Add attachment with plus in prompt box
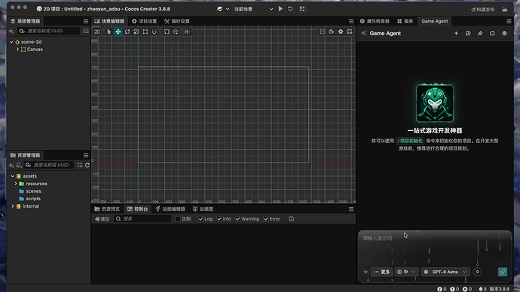The height and width of the screenshot is (292, 520). pyautogui.click(x=366, y=272)
